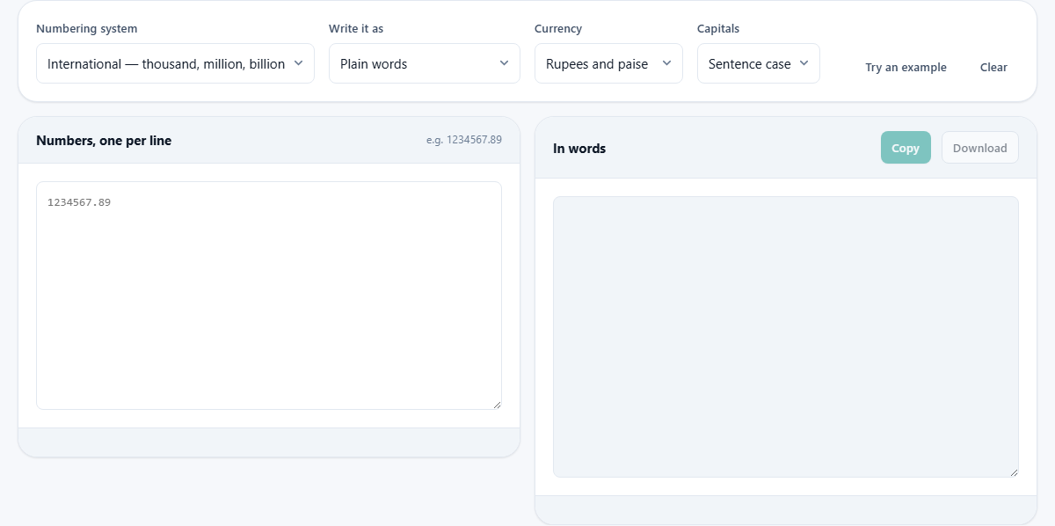Copy the words output

[906, 148]
